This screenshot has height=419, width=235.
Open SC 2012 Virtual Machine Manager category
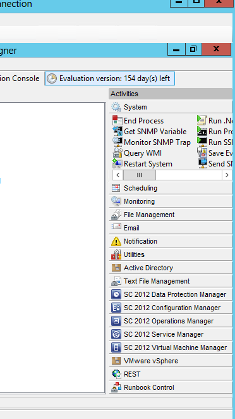tap(171, 347)
